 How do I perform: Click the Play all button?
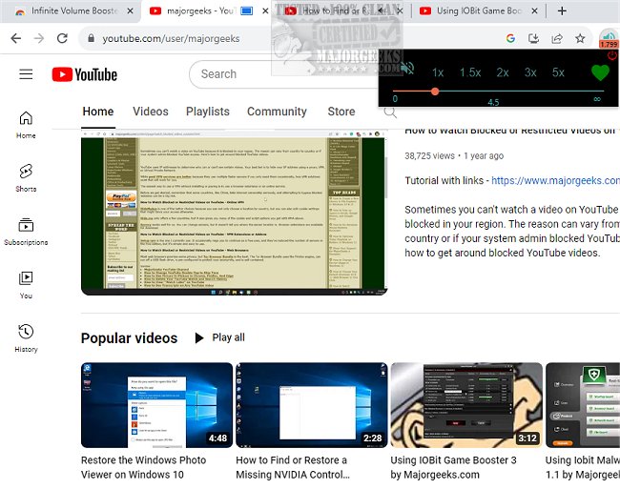coord(219,337)
